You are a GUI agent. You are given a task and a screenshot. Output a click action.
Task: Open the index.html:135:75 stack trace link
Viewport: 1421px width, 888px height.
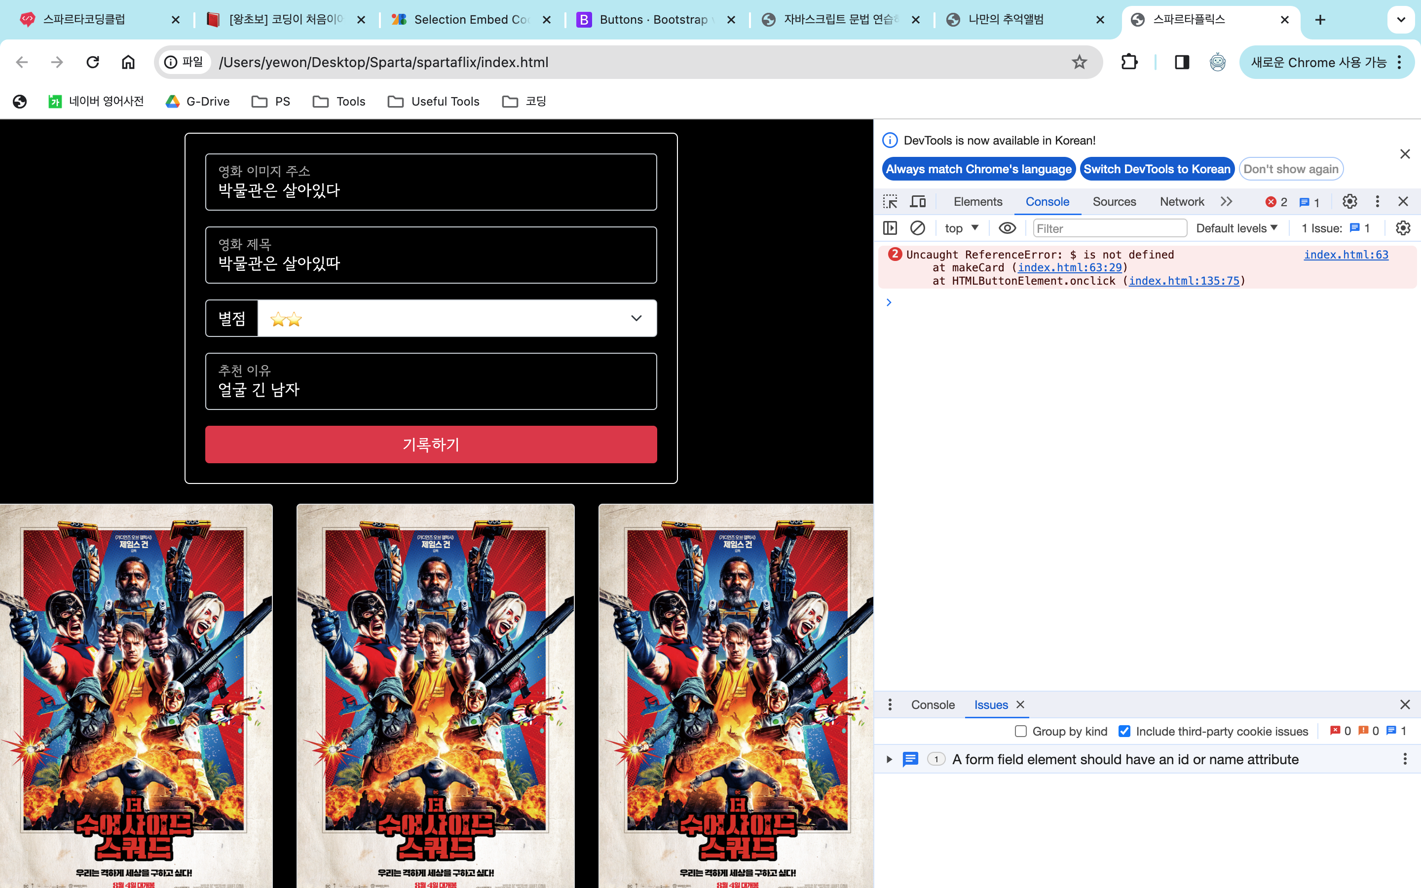click(x=1184, y=281)
